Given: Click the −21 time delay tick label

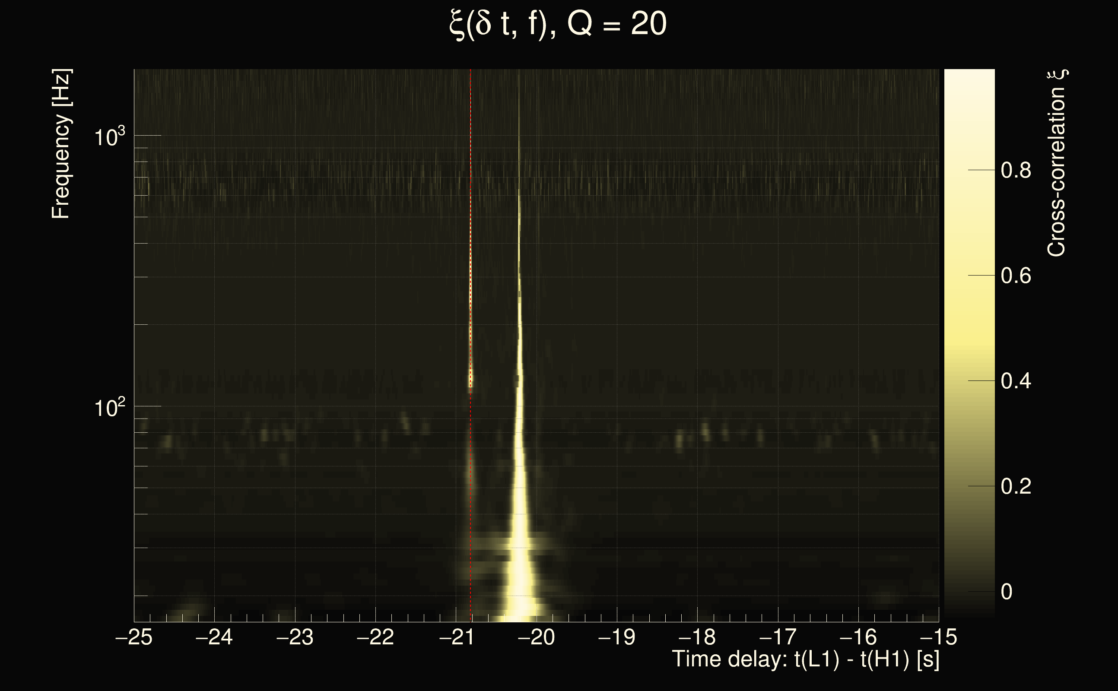Looking at the screenshot, I should click(456, 637).
